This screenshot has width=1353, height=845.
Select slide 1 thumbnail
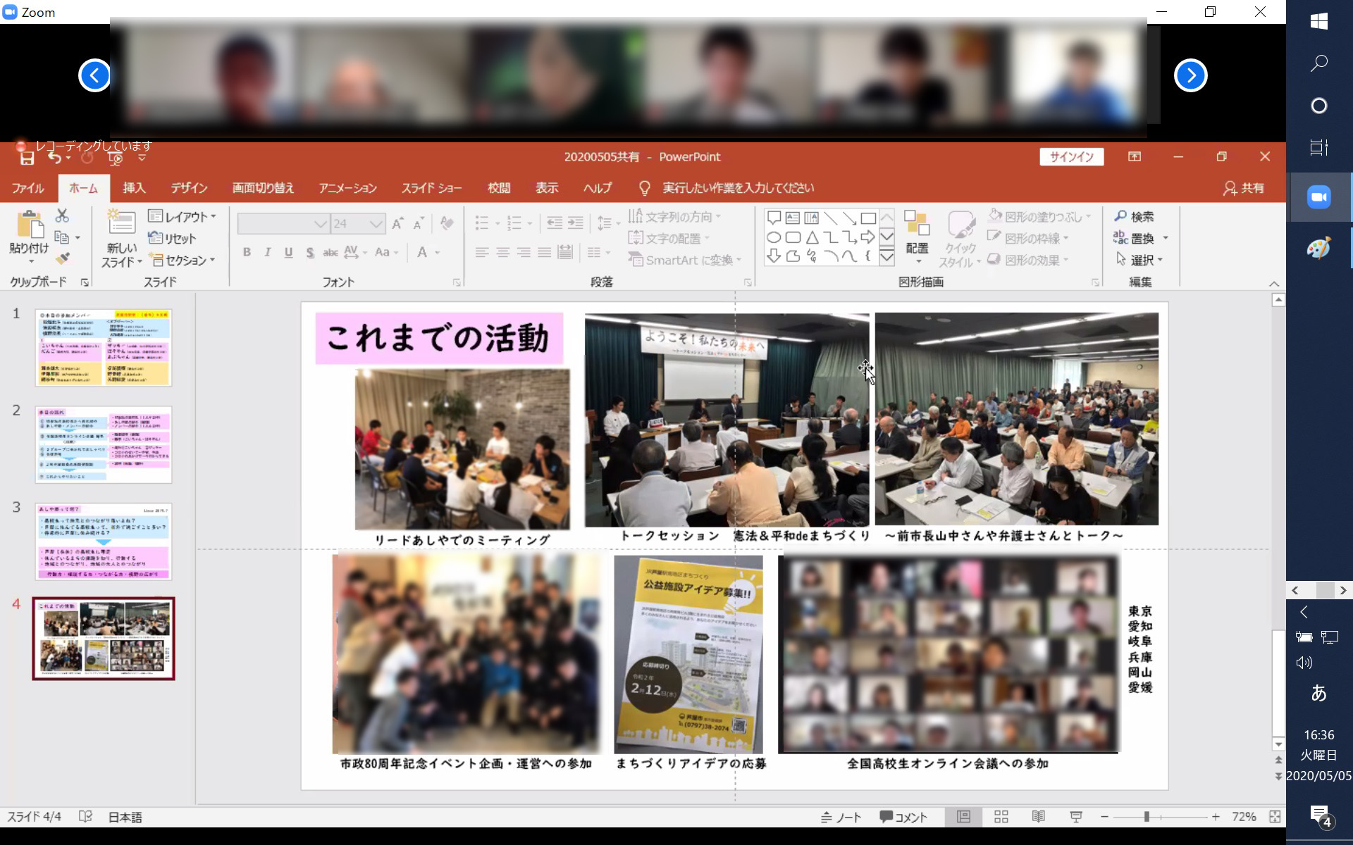point(104,347)
